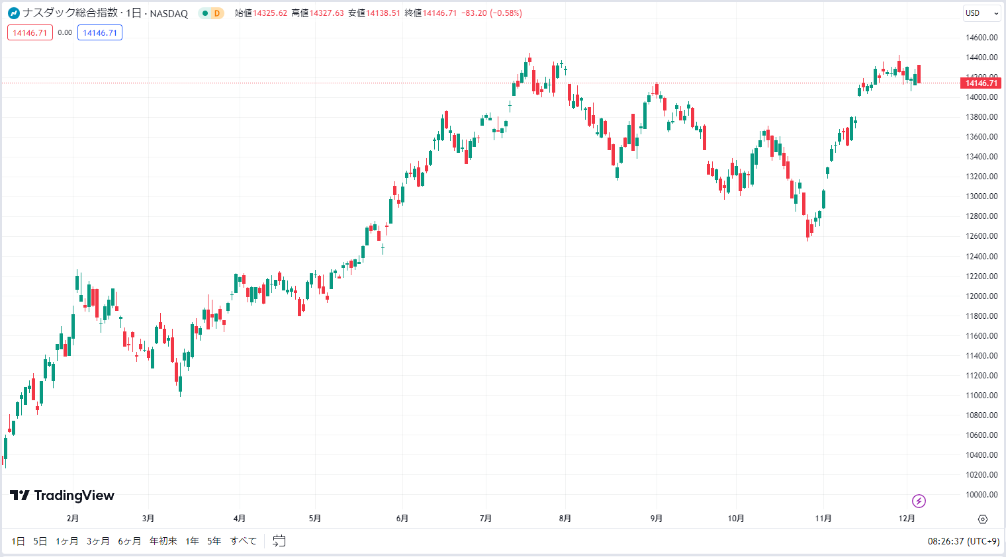Toggle the green market status dot

(205, 13)
